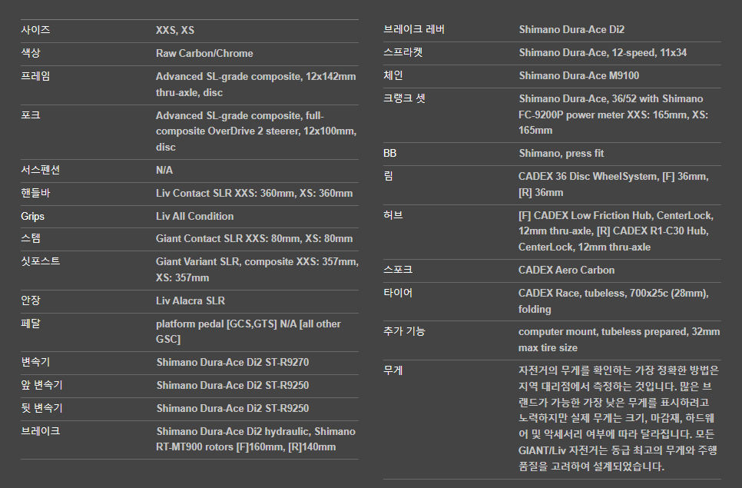Image resolution: width=742 pixels, height=488 pixels.
Task: Select grips value "Liv All Condition"
Action: 195,216
